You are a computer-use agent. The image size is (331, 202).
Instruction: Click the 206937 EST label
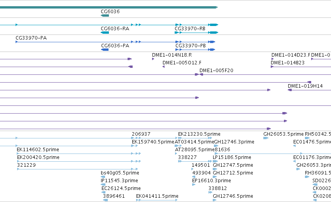141,134
